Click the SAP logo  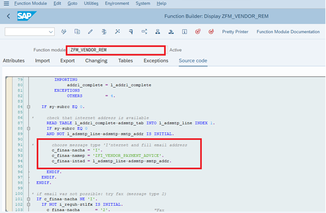tap(27, 16)
